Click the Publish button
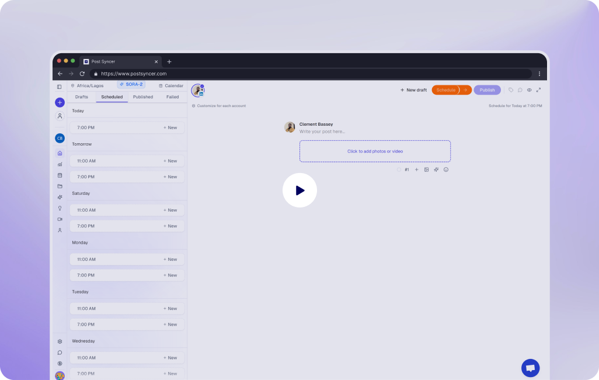This screenshot has width=599, height=380. (x=487, y=90)
